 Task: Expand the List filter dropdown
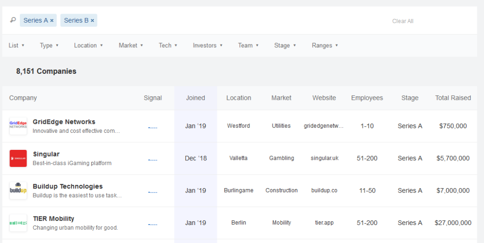(x=17, y=45)
